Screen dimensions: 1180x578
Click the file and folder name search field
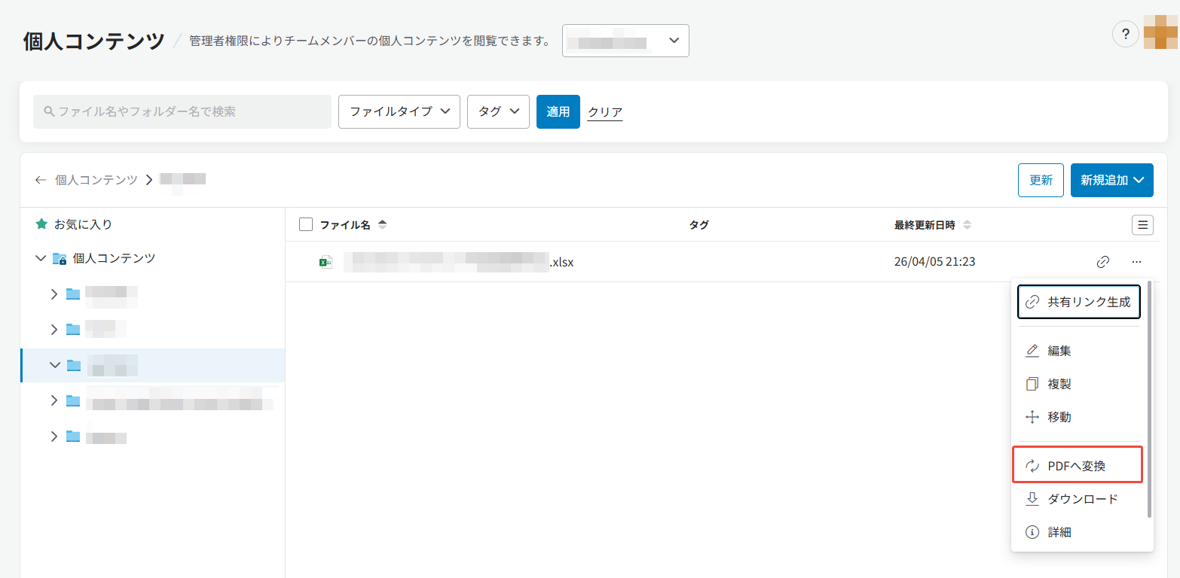click(x=182, y=111)
